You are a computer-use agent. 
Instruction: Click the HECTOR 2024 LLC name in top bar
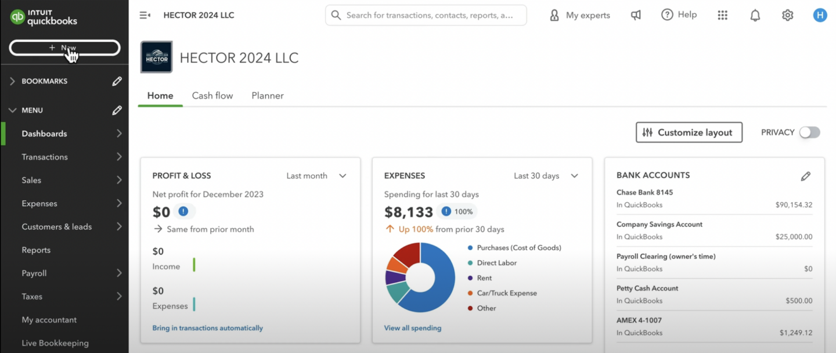tap(199, 15)
